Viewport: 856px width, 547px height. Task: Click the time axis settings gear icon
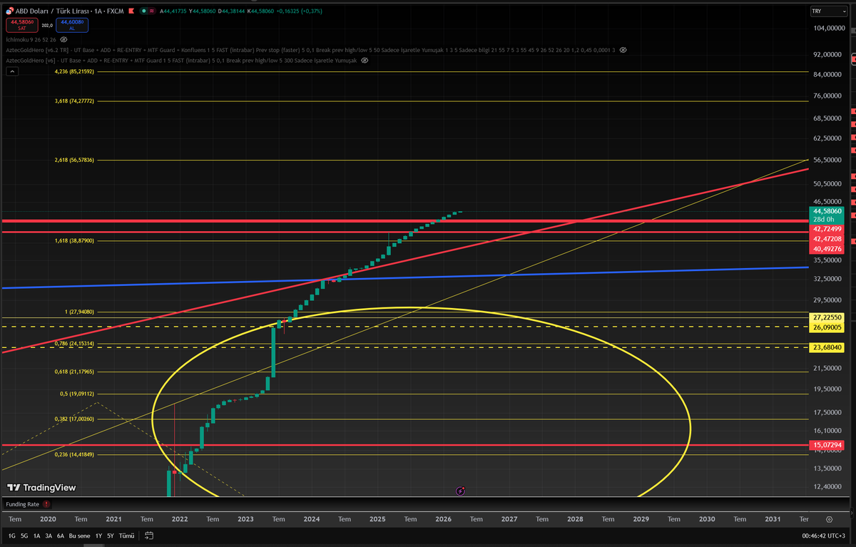click(x=828, y=520)
